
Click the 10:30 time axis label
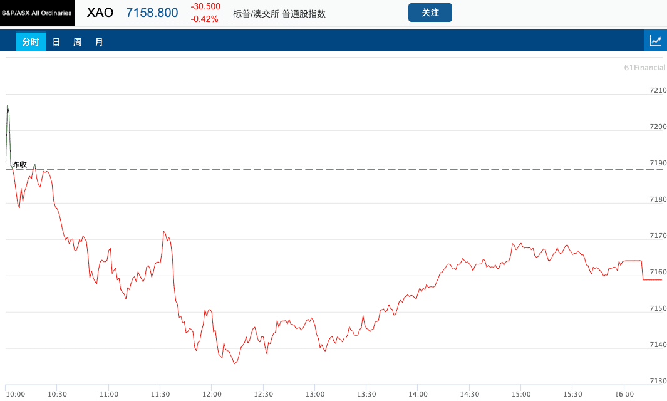tap(57, 394)
